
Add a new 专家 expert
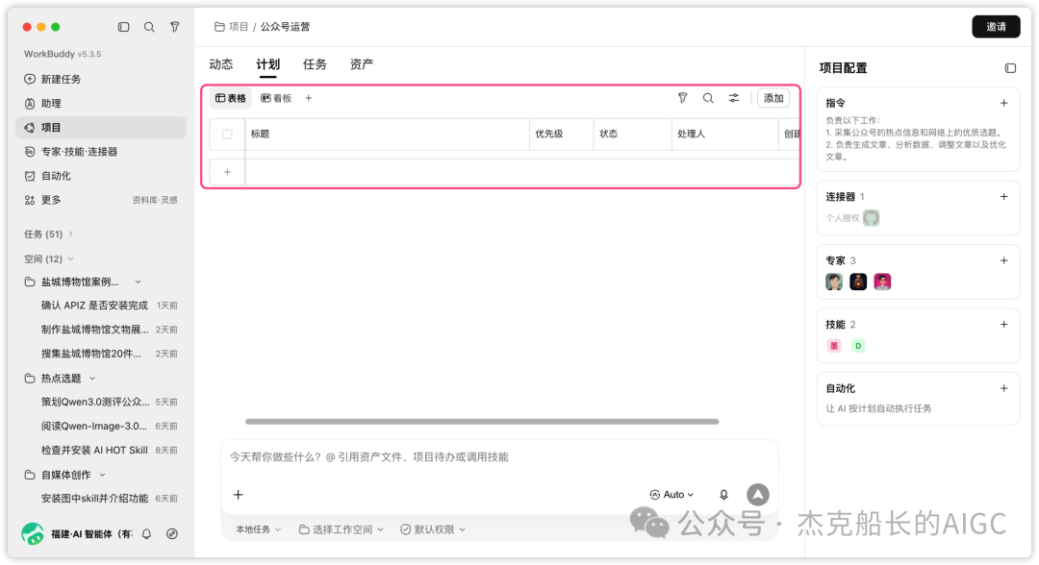(1003, 260)
